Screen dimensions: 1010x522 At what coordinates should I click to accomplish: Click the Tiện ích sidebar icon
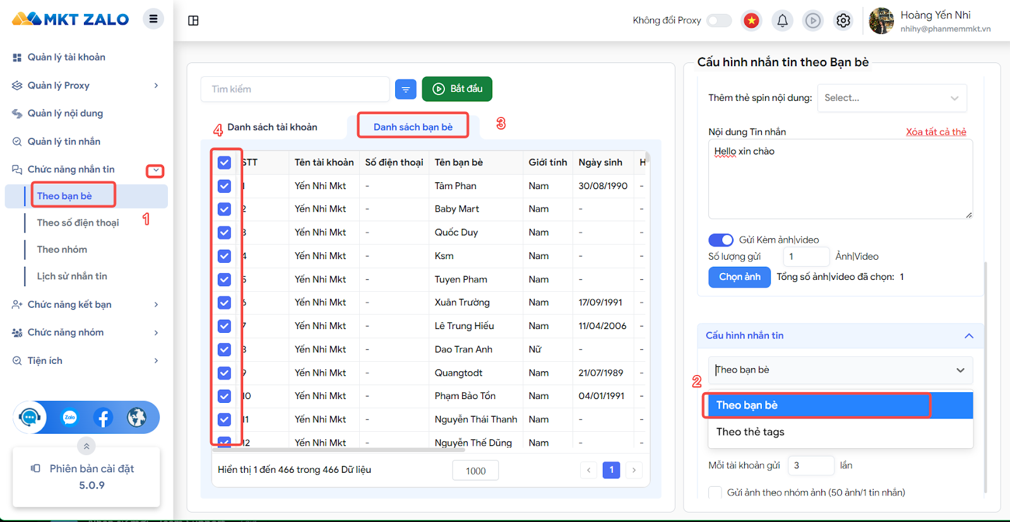pyautogui.click(x=17, y=361)
